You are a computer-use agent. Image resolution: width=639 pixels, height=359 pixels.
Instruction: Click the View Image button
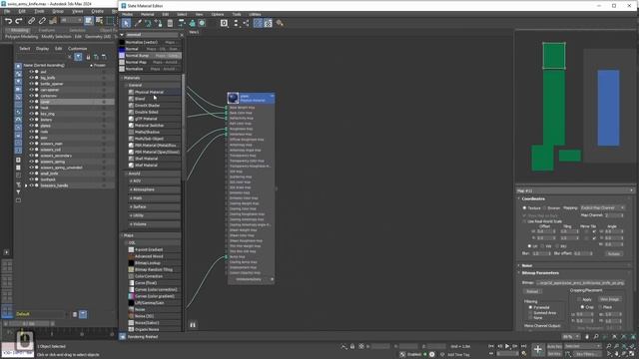[x=610, y=299]
